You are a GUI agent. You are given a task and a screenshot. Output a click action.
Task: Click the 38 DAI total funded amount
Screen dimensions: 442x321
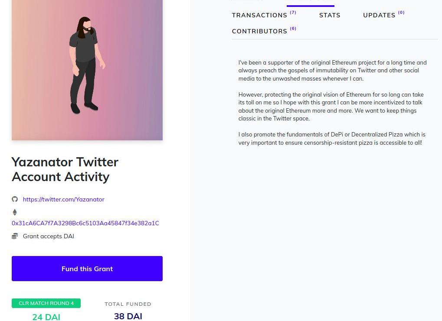[x=128, y=316]
